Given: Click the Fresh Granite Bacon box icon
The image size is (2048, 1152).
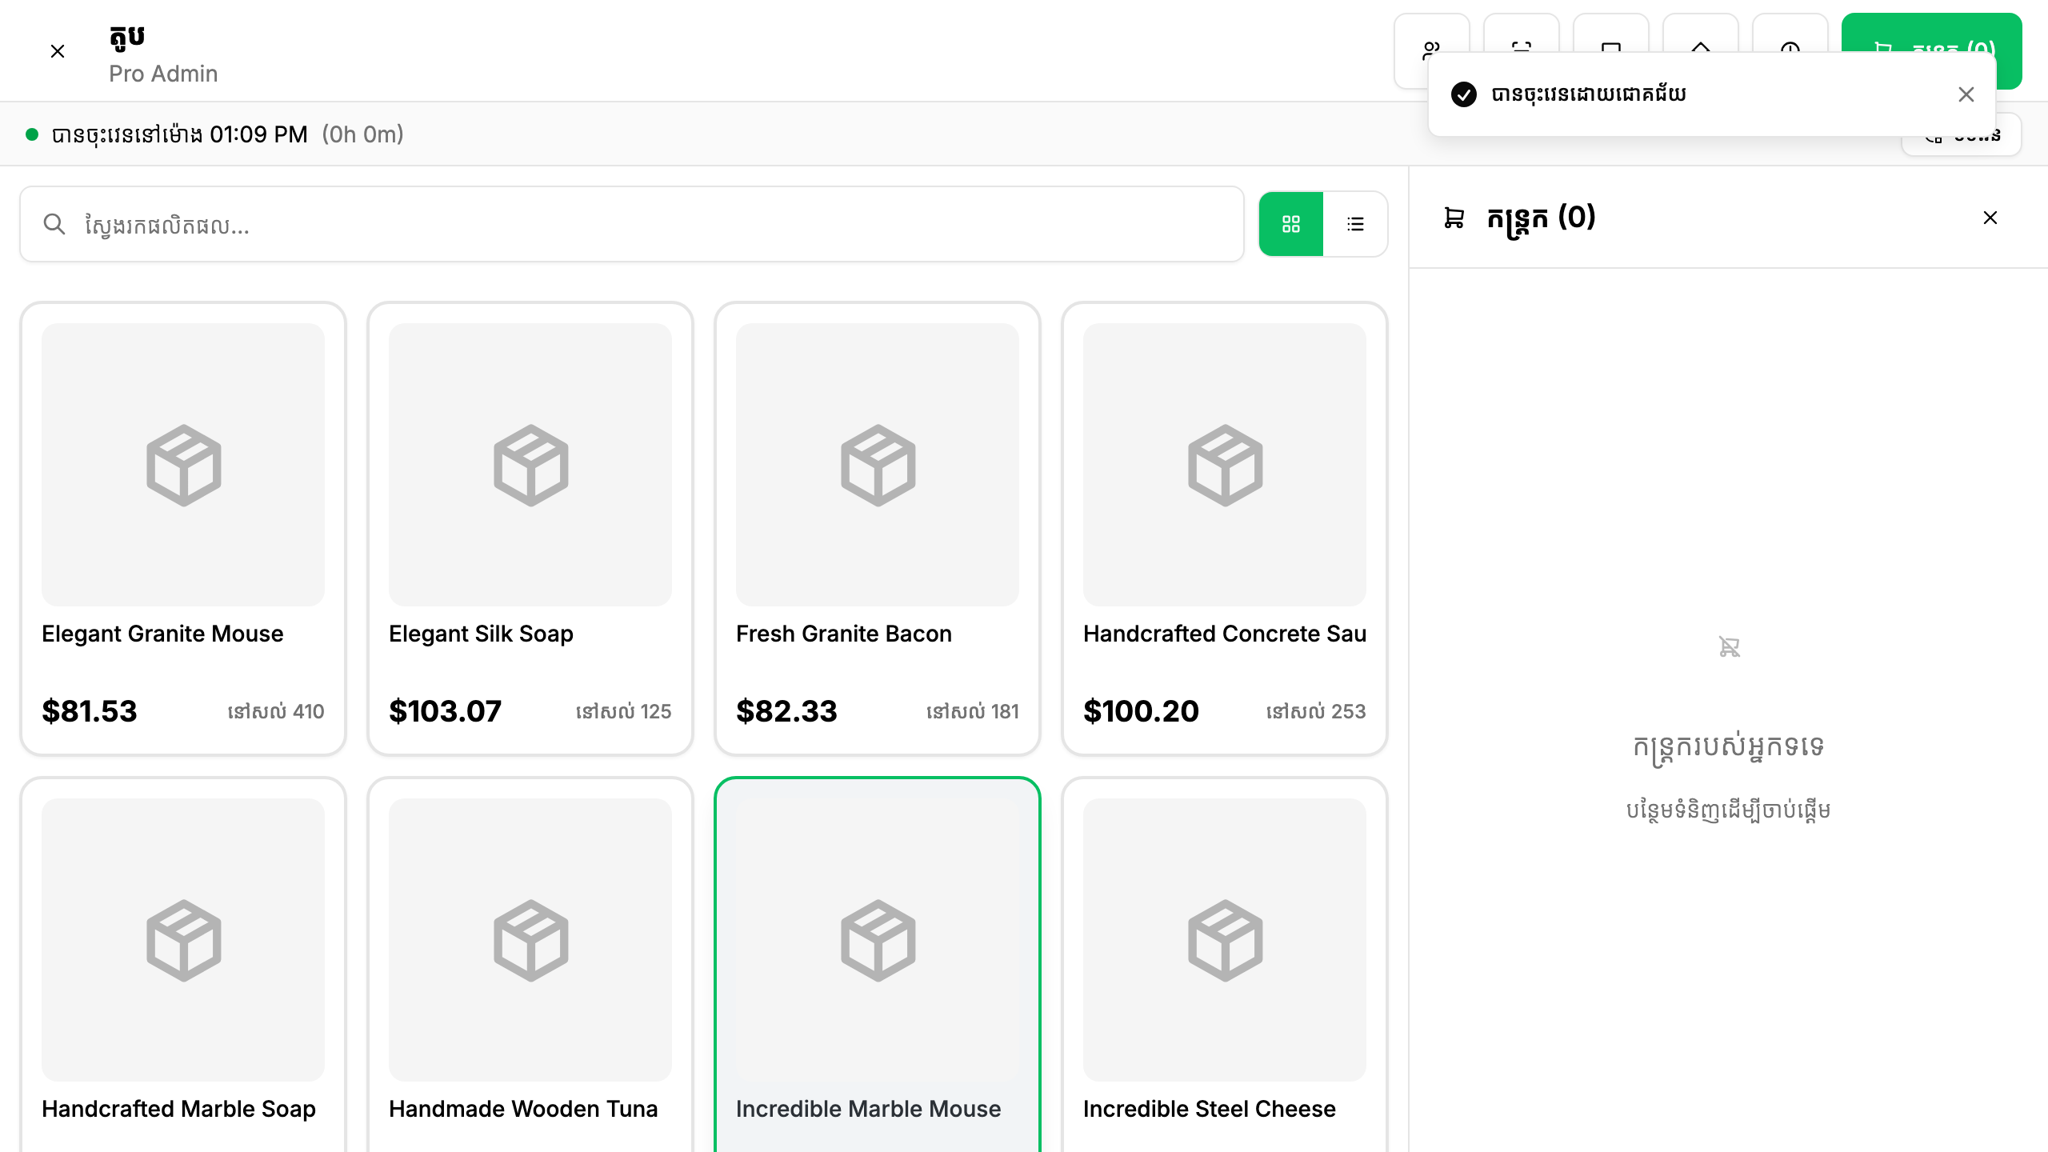Looking at the screenshot, I should click(878, 465).
